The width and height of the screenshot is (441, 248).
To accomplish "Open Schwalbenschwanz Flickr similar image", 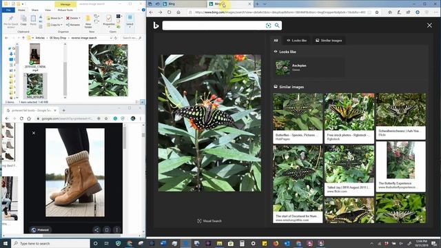I will (x=401, y=116).
